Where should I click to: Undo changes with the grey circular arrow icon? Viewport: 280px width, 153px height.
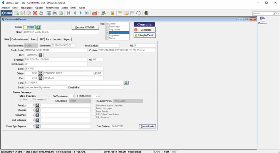coord(41,13)
